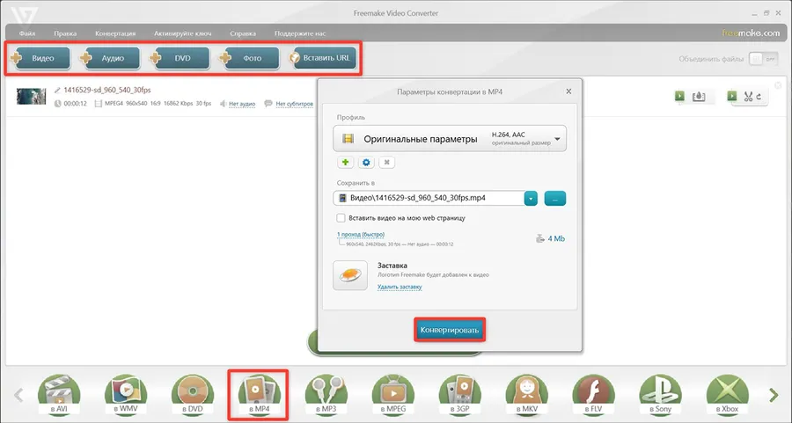Click the Конвертировать button
The width and height of the screenshot is (792, 423).
pyautogui.click(x=450, y=330)
